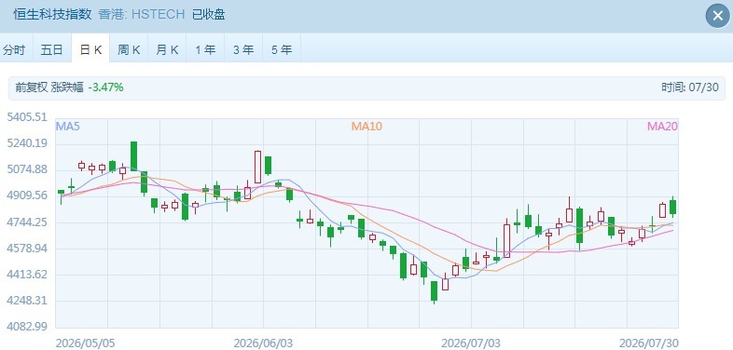Open the 五日 chart tab
733x350 pixels.
click(52, 47)
